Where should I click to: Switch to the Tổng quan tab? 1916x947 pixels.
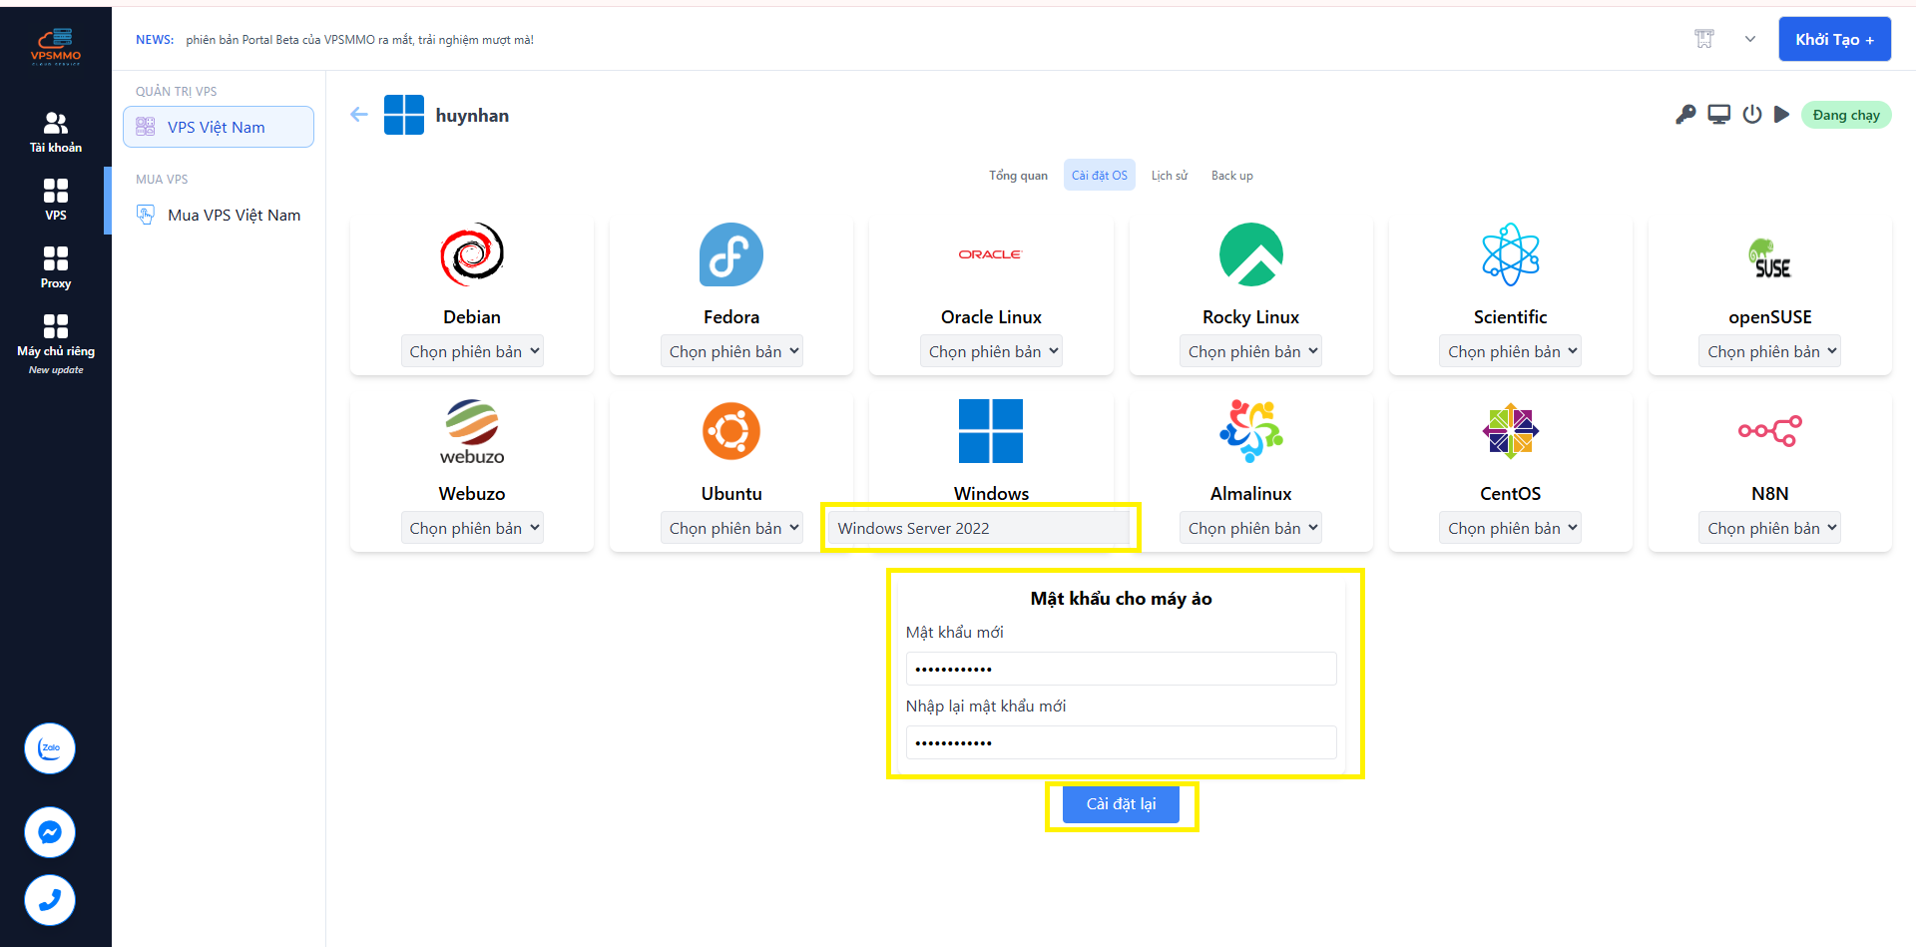[1018, 176]
